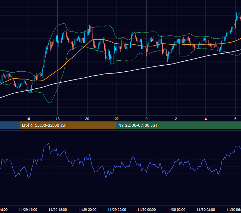Click the 0 hour label on upper time axis
The width and height of the screenshot is (241, 213).
tap(146, 119)
